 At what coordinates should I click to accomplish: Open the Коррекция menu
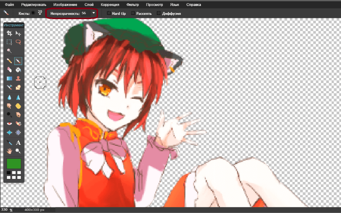(x=110, y=4)
